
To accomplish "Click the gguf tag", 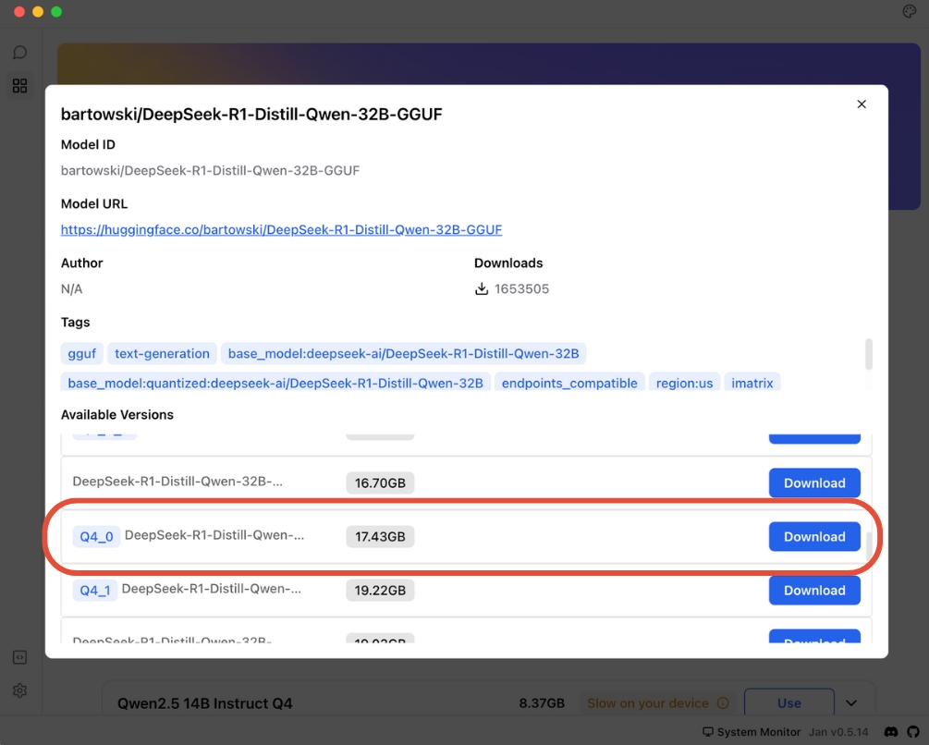I will [80, 353].
